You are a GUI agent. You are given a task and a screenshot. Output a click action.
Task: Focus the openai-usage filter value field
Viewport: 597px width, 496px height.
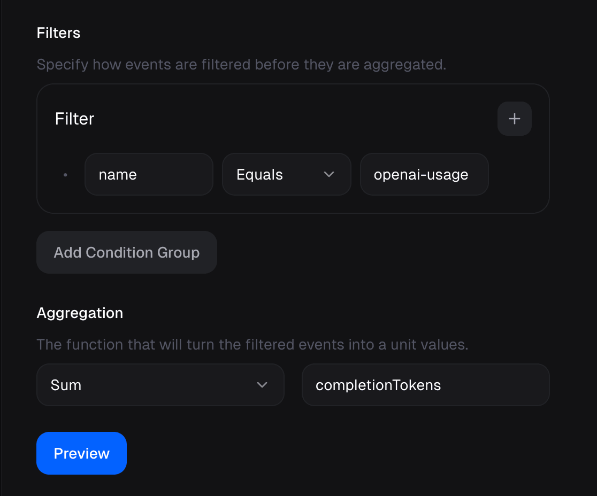click(424, 174)
